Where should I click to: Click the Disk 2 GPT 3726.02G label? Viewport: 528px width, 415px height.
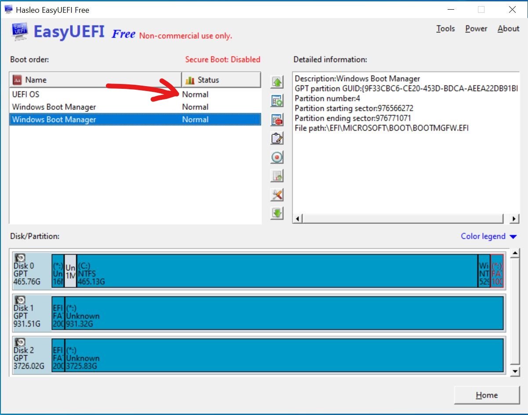tap(29, 358)
